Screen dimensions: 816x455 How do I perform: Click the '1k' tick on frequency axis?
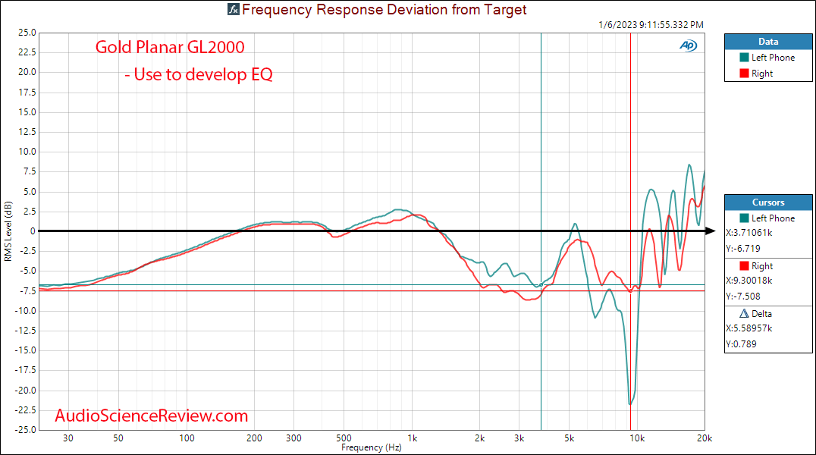pyautogui.click(x=412, y=438)
